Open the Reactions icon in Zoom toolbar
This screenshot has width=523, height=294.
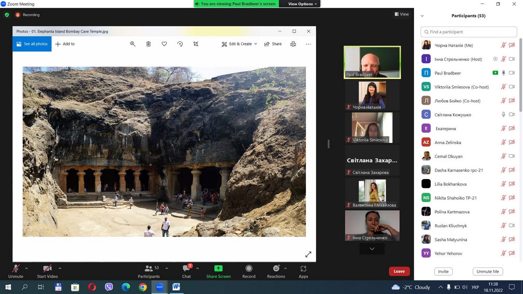click(276, 269)
